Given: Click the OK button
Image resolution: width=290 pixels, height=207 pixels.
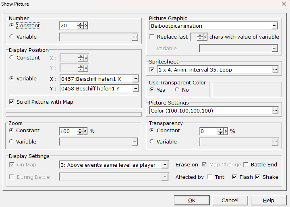Looking at the screenshot, I should (x=192, y=200).
